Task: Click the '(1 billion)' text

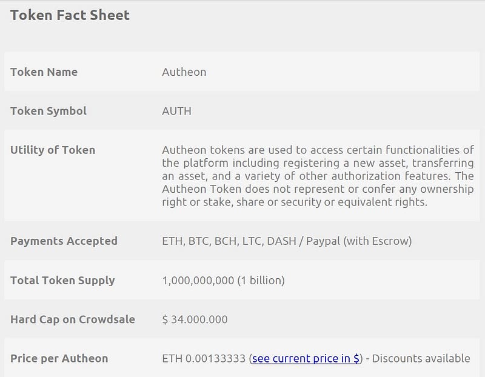Action: click(x=263, y=280)
